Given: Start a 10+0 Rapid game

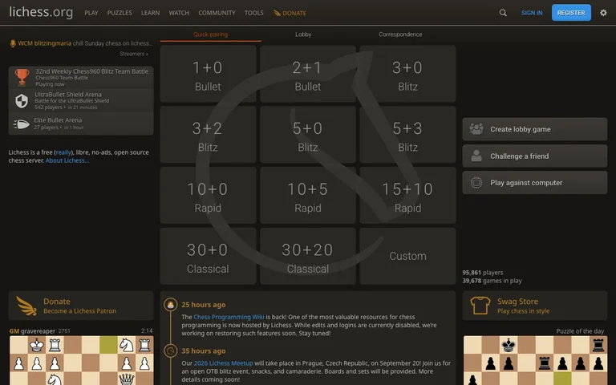Looking at the screenshot, I should point(208,195).
